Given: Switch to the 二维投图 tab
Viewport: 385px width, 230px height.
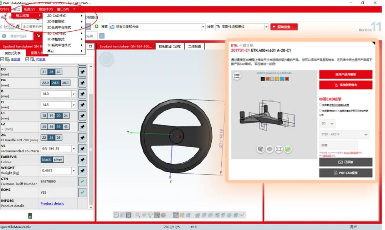Looking at the screenshot, I should pyautogui.click(x=195, y=46).
